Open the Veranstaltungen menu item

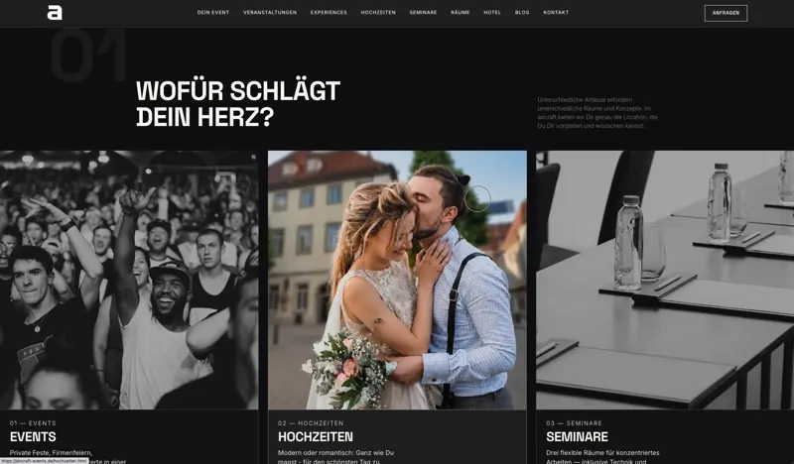coord(270,13)
